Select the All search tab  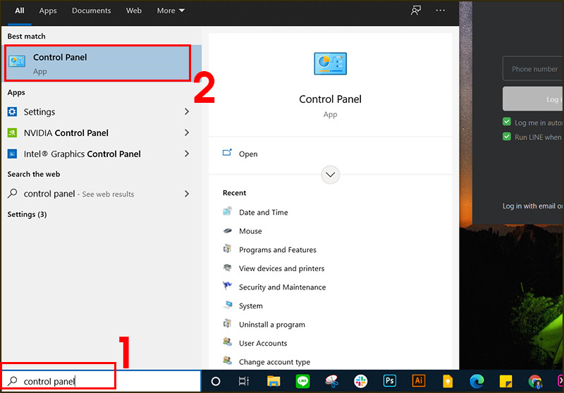pos(20,11)
